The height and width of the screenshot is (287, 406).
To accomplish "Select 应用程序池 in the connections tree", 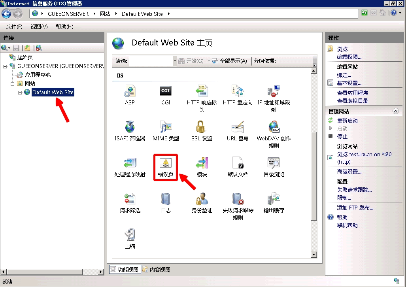I will pos(38,75).
